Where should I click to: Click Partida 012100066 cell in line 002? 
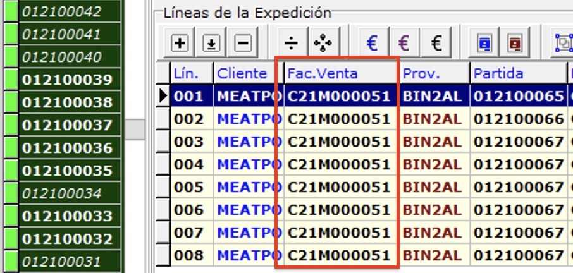coord(518,119)
